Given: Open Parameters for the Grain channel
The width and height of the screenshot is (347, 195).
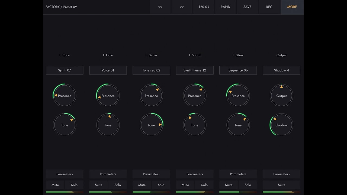Looking at the screenshot, I should tap(151, 174).
